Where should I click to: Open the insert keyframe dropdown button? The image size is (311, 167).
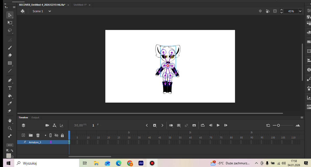(155, 125)
